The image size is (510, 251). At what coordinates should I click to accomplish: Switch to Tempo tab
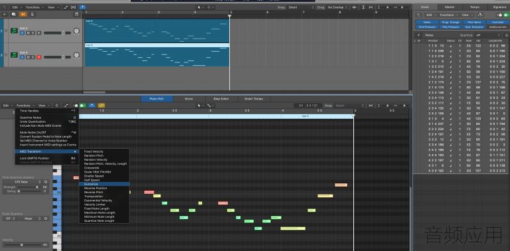(x=474, y=7)
